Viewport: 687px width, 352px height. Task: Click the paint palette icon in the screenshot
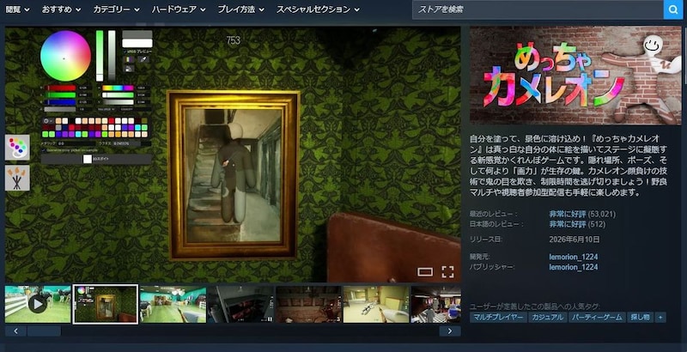pyautogui.click(x=17, y=148)
